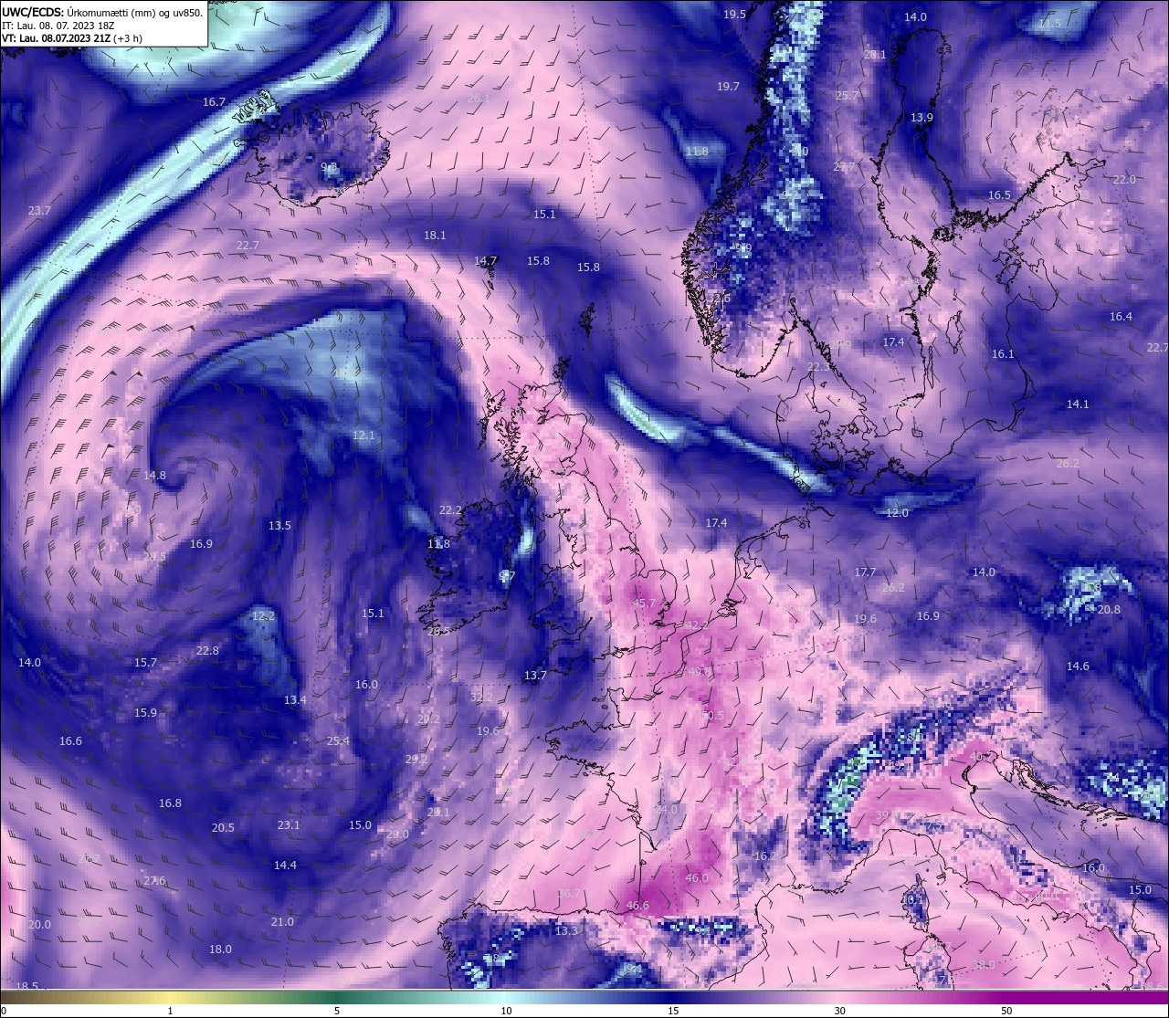Click the 10 tick on the color scale
Image resolution: width=1169 pixels, height=1018 pixels.
(506, 1011)
